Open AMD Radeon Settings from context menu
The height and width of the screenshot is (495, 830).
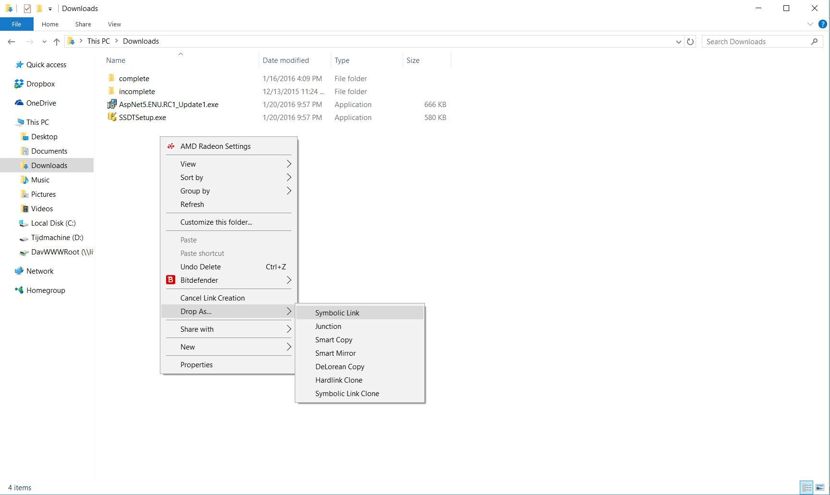[x=229, y=146]
